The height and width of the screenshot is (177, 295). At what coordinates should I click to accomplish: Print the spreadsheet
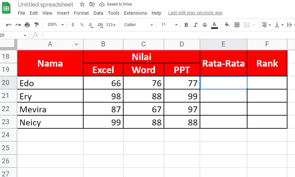[x=27, y=25]
